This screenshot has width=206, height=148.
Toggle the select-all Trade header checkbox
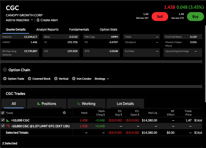tap(3, 113)
